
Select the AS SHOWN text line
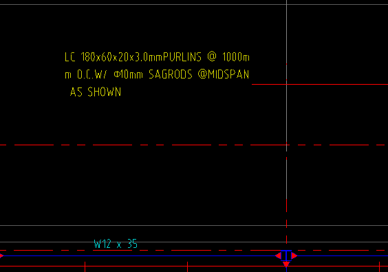click(96, 92)
